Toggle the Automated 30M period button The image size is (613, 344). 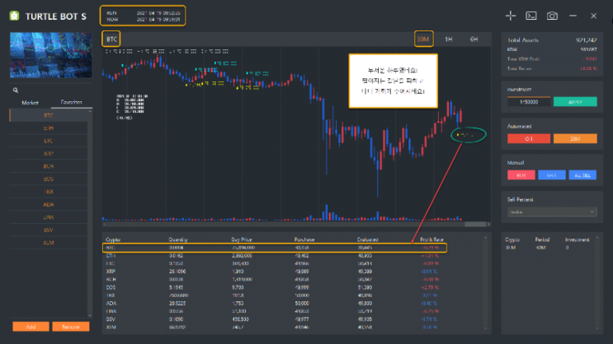pyautogui.click(x=575, y=138)
